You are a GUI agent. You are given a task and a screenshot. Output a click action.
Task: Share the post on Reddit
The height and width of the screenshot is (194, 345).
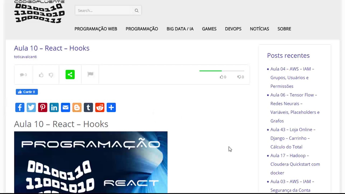(100, 108)
